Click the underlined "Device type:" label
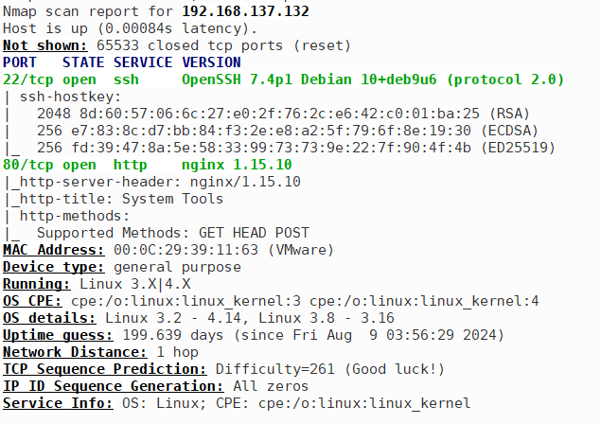This screenshot has height=424, width=601. click(x=53, y=267)
